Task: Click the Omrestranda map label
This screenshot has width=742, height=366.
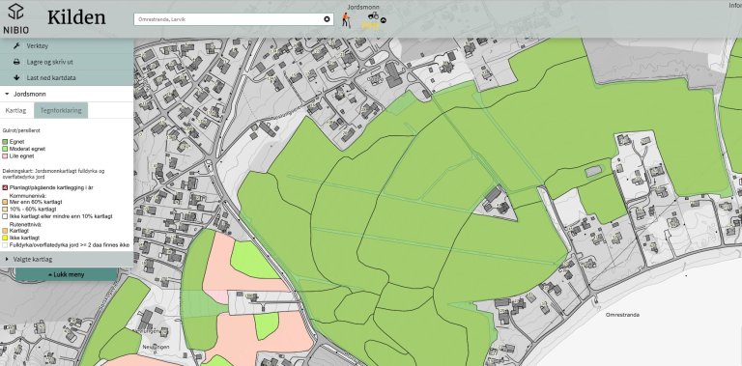Action: [x=622, y=315]
